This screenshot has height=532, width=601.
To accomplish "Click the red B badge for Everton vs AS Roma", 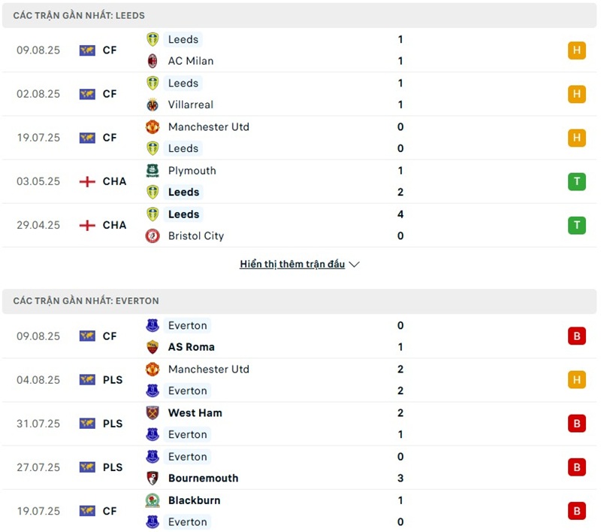I will (x=576, y=336).
